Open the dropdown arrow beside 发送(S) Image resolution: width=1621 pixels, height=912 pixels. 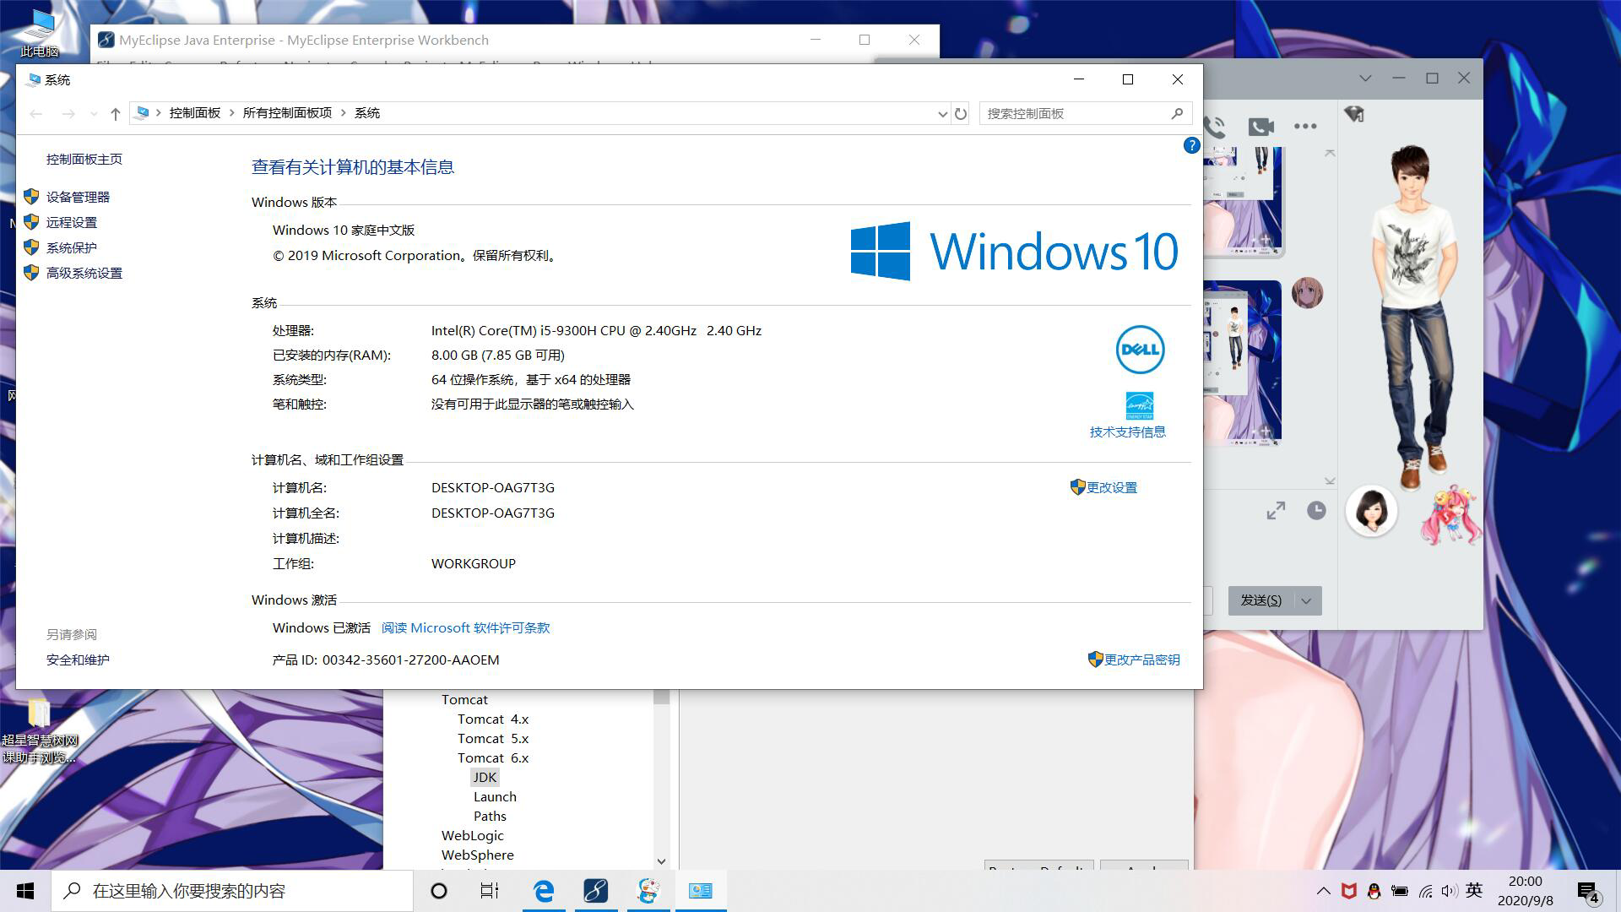tap(1306, 600)
